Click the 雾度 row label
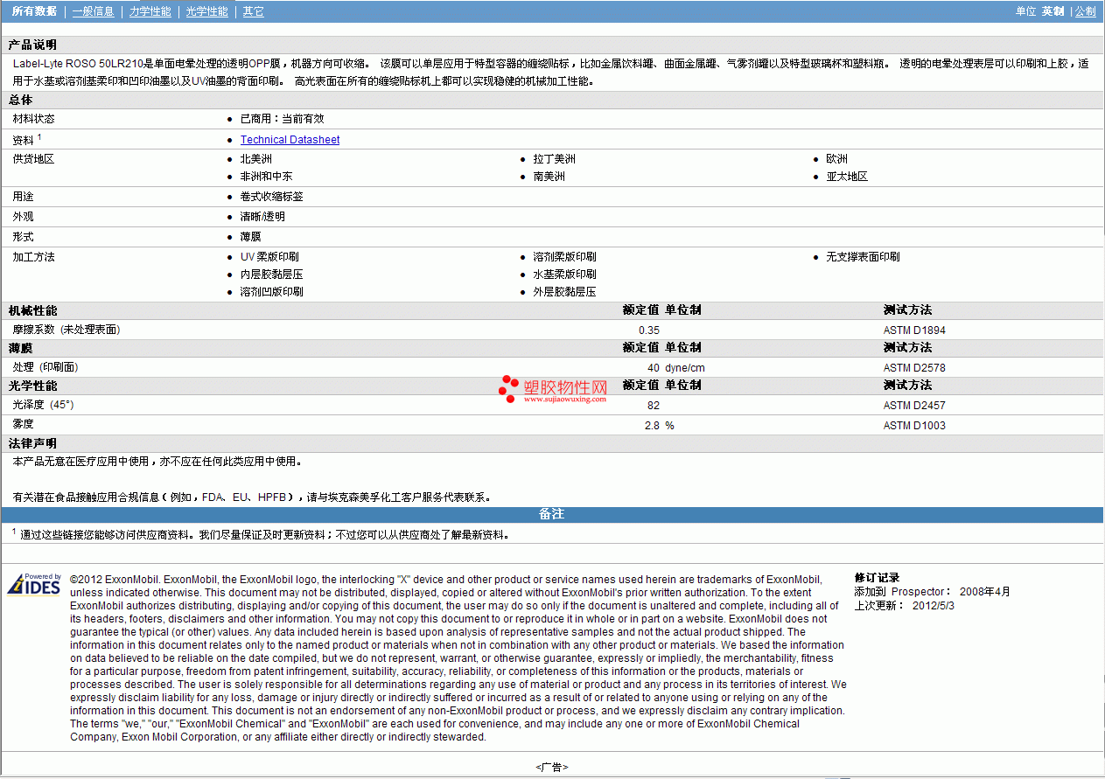The width and height of the screenshot is (1105, 779). [x=23, y=426]
